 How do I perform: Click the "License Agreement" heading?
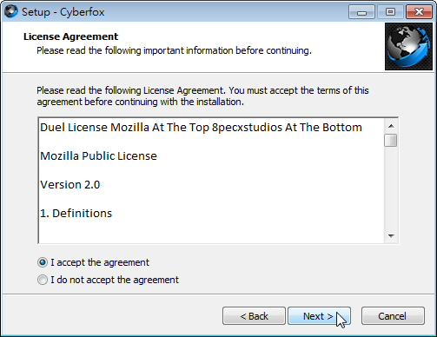click(x=70, y=36)
